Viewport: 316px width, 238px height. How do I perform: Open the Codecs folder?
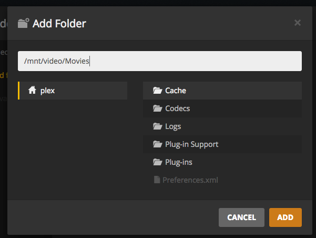coord(178,108)
